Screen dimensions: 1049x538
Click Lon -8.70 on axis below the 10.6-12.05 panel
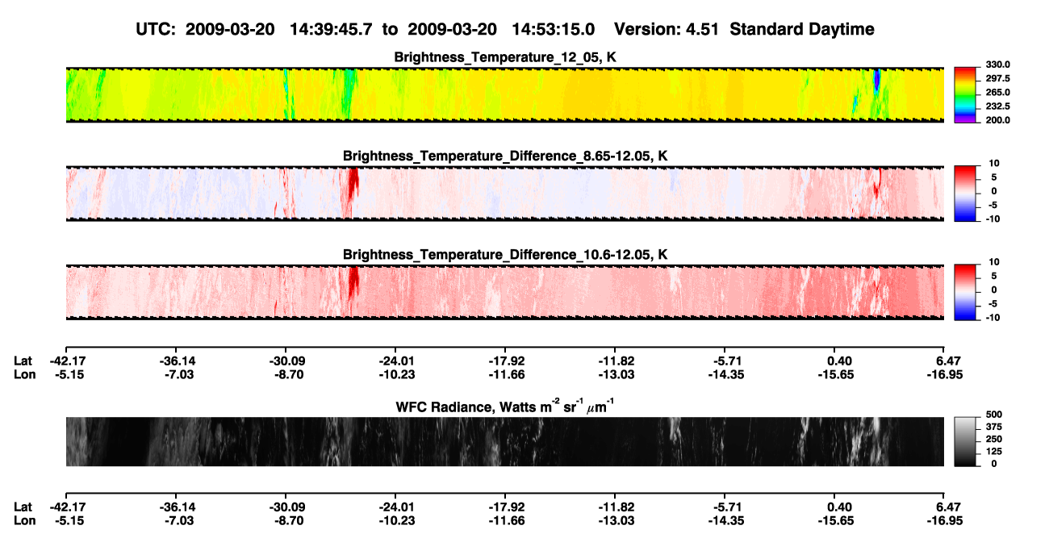pyautogui.click(x=287, y=374)
